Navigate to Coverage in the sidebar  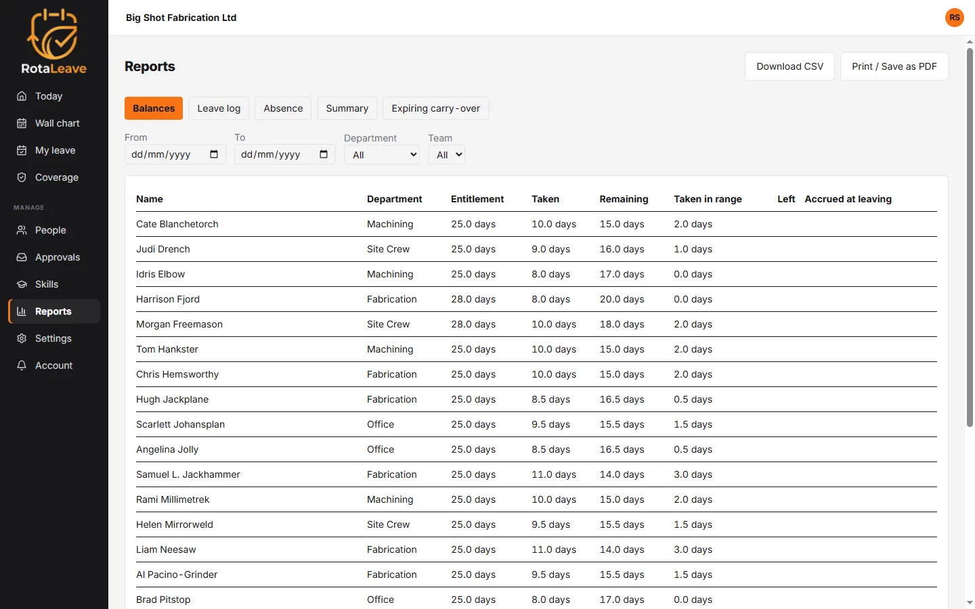pos(54,177)
